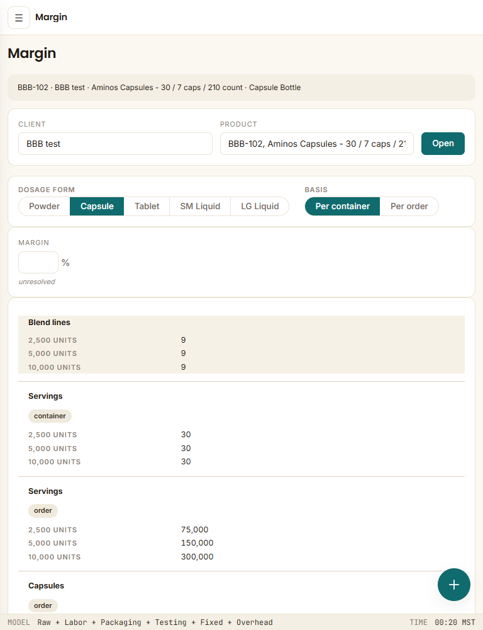The height and width of the screenshot is (630, 483).
Task: Click container Servings 2,500 units value 30
Action: coord(186,434)
